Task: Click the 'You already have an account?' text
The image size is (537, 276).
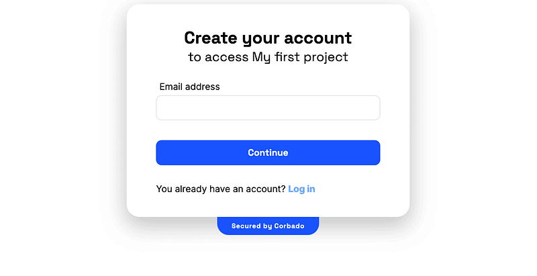Action: pyautogui.click(x=221, y=189)
